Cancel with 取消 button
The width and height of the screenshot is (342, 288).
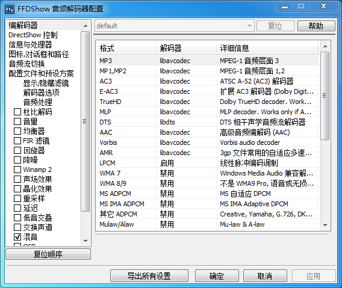tap(265, 276)
